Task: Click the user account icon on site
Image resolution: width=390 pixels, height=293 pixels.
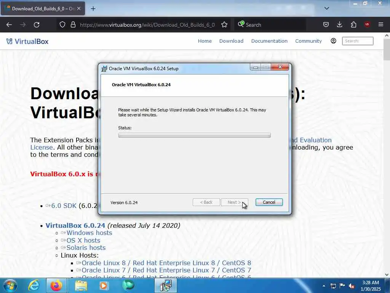Action: click(333, 41)
